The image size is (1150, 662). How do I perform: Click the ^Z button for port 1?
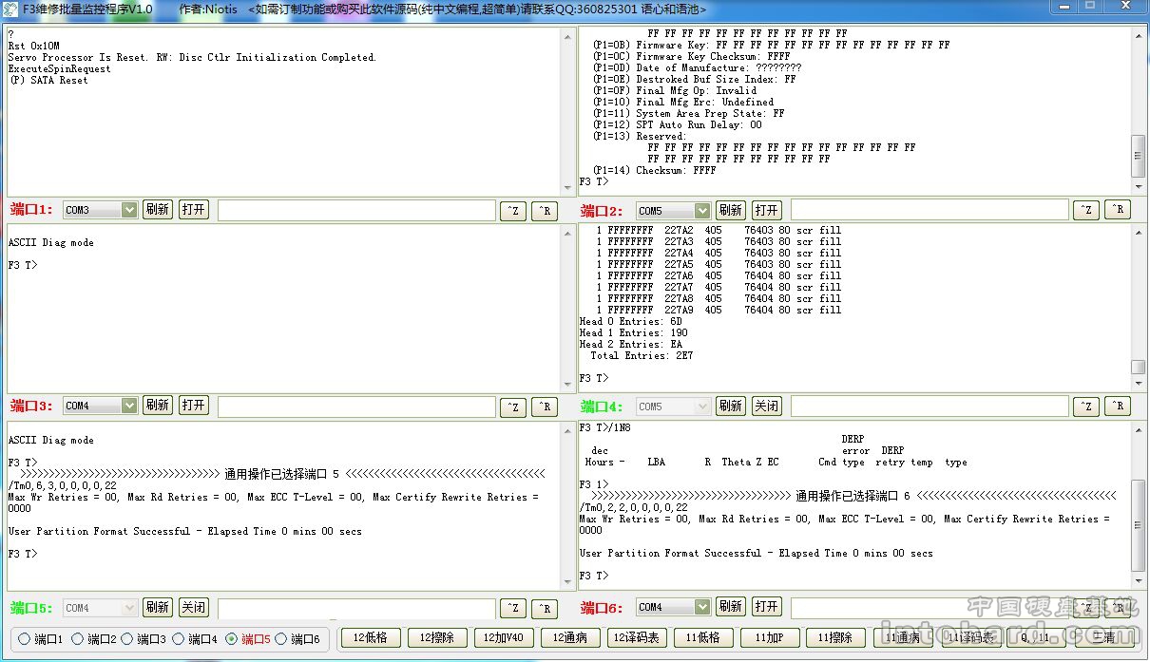(512, 210)
